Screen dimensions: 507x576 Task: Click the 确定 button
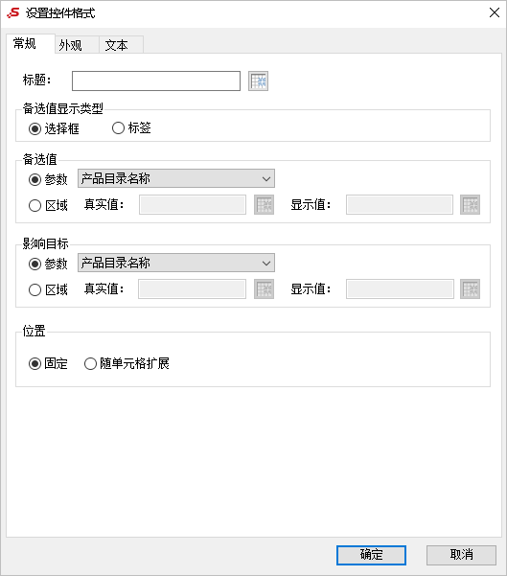click(x=372, y=555)
